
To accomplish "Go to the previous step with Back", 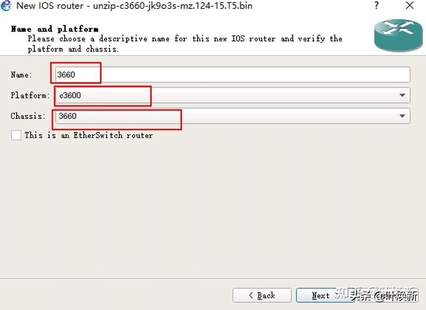I will point(262,295).
